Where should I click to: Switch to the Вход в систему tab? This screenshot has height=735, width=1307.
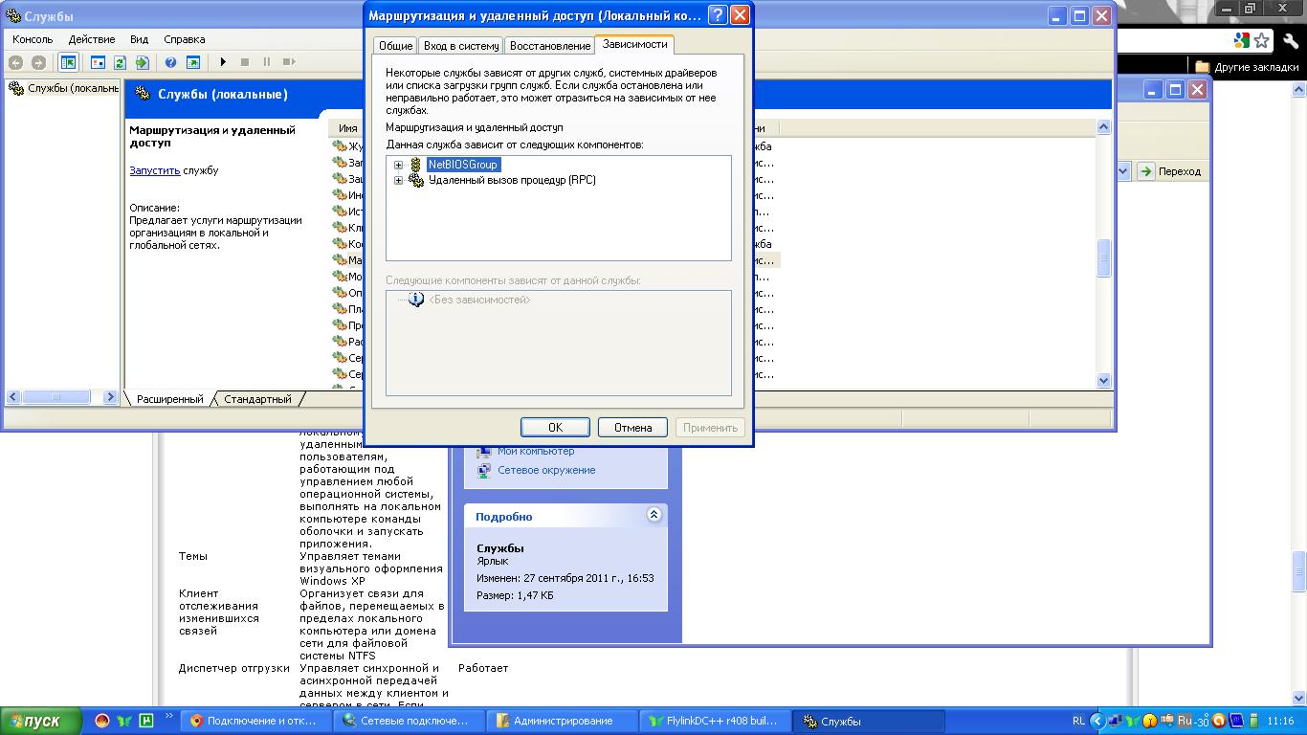[461, 46]
